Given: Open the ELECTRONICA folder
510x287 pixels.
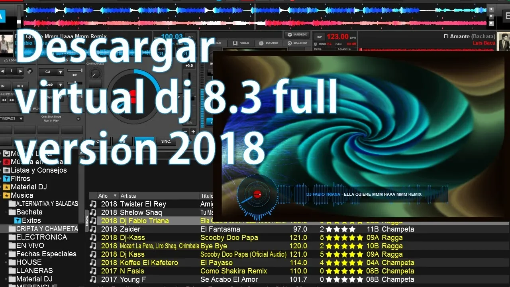Looking at the screenshot, I should (x=38, y=237).
